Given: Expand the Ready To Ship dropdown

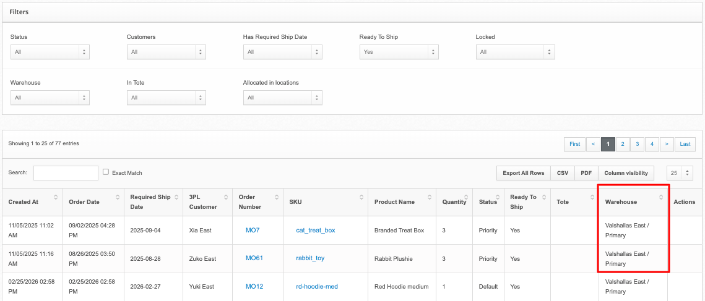Looking at the screenshot, I should [x=399, y=52].
